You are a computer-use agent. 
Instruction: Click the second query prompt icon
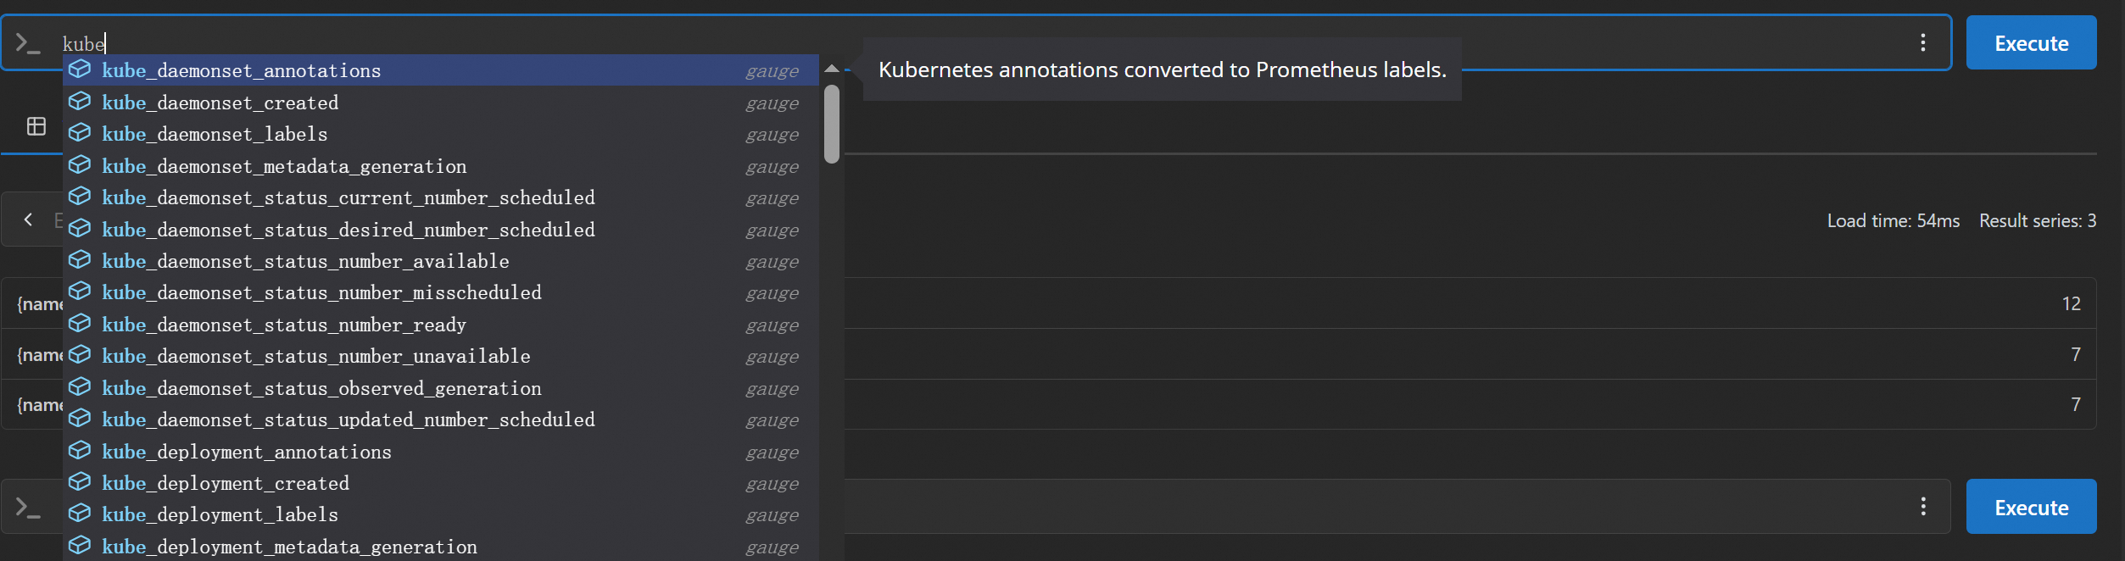pyautogui.click(x=28, y=508)
